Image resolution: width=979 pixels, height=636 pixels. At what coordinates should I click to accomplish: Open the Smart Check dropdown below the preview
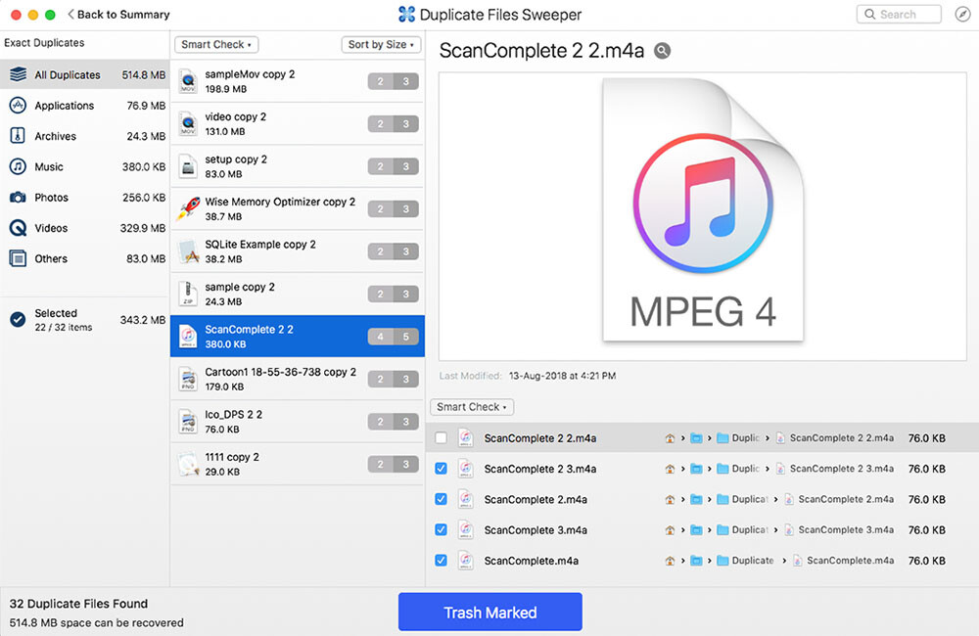point(472,407)
